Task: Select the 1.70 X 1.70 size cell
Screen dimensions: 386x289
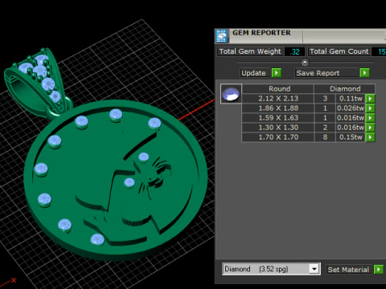Action: point(278,137)
